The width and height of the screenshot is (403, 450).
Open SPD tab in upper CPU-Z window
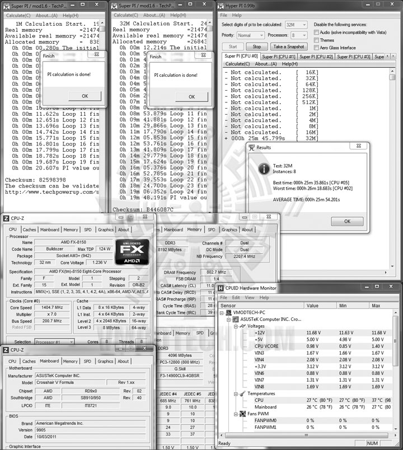[88, 229]
